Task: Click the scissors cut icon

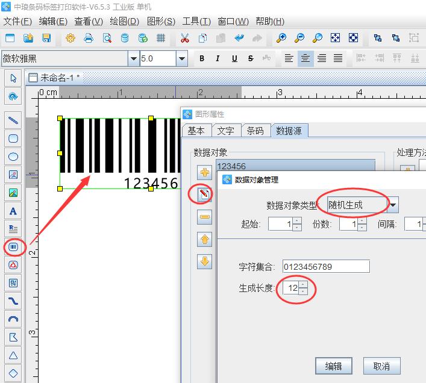Action: tap(185, 38)
